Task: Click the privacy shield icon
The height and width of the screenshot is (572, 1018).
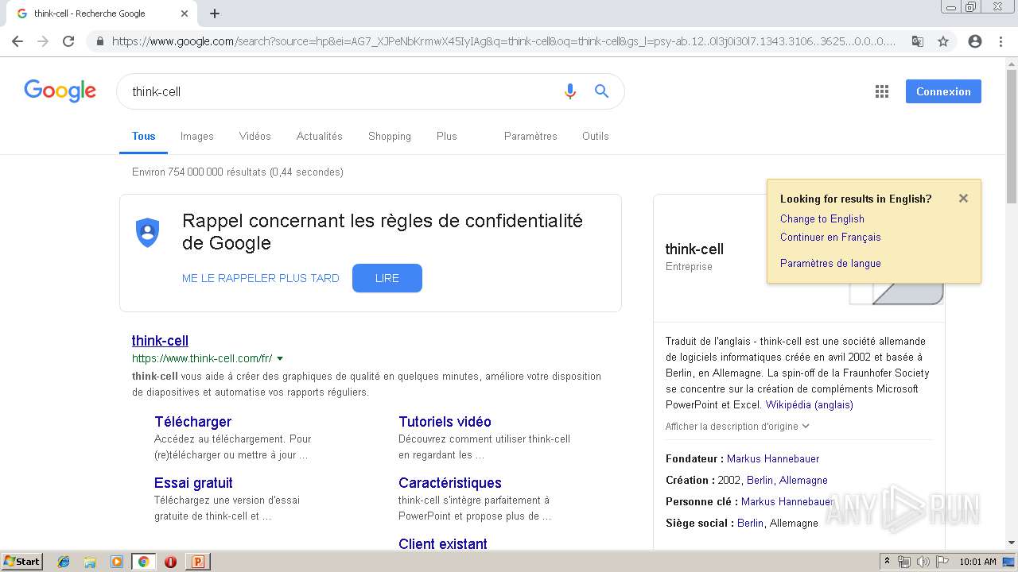Action: [x=148, y=232]
